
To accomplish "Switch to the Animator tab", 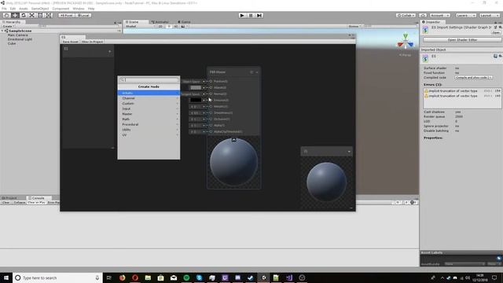I will [x=160, y=22].
